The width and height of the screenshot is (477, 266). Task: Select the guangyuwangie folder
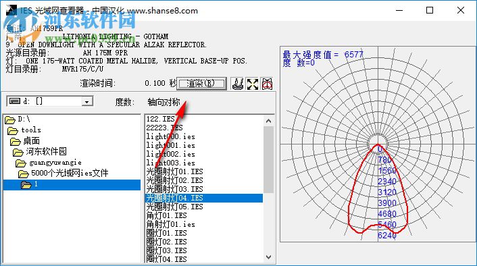point(49,163)
